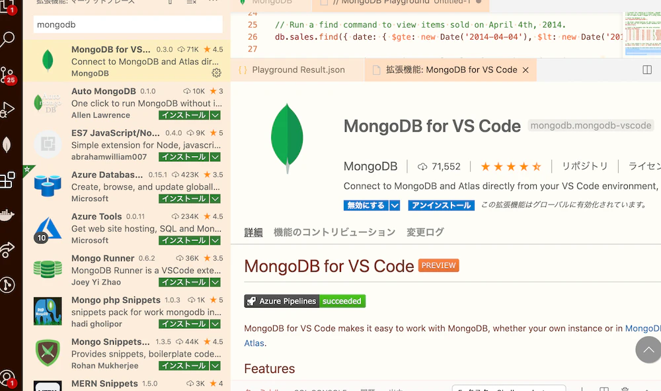Click the Mongo Snippets shield icon

[x=48, y=353]
